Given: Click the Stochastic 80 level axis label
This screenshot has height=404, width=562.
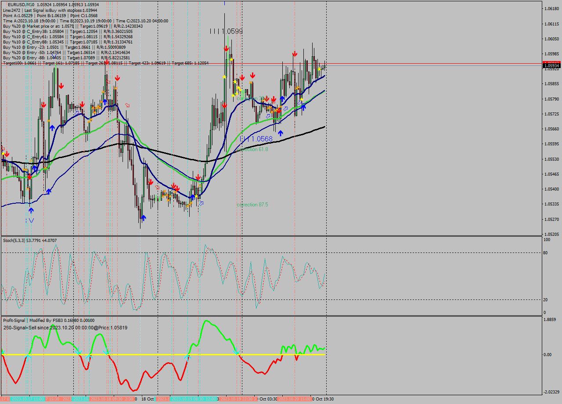Looking at the screenshot, I should pyautogui.click(x=546, y=252).
